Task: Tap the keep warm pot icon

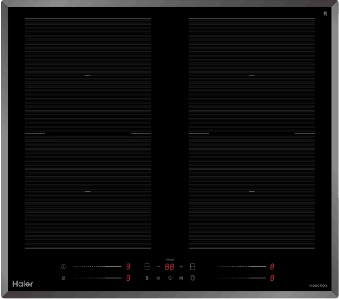Action: click(x=158, y=278)
